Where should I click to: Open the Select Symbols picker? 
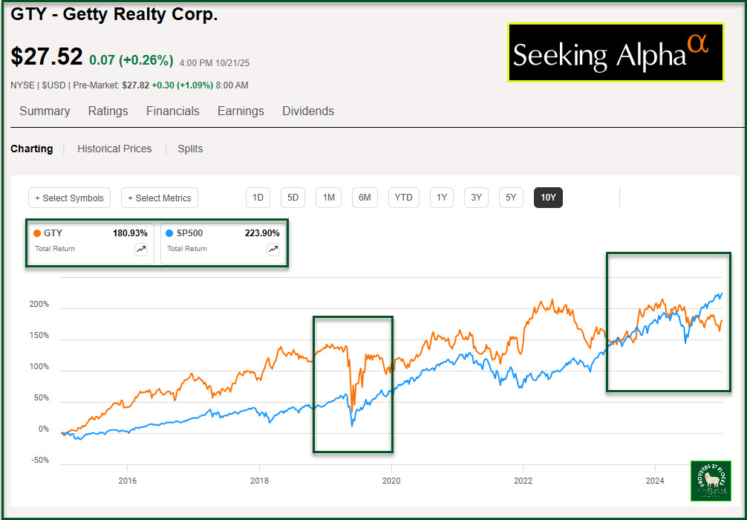click(x=70, y=198)
